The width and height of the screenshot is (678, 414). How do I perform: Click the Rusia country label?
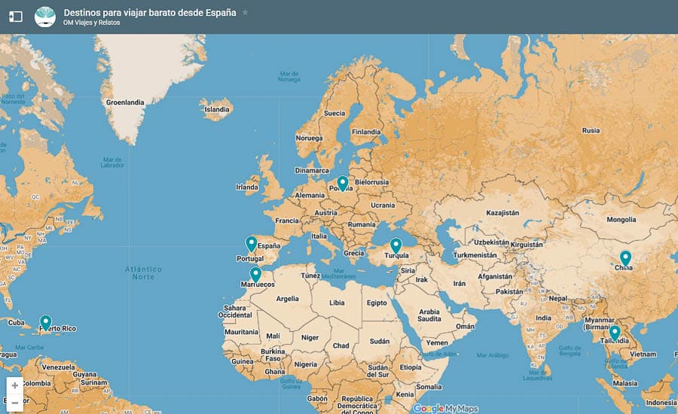[x=591, y=130]
